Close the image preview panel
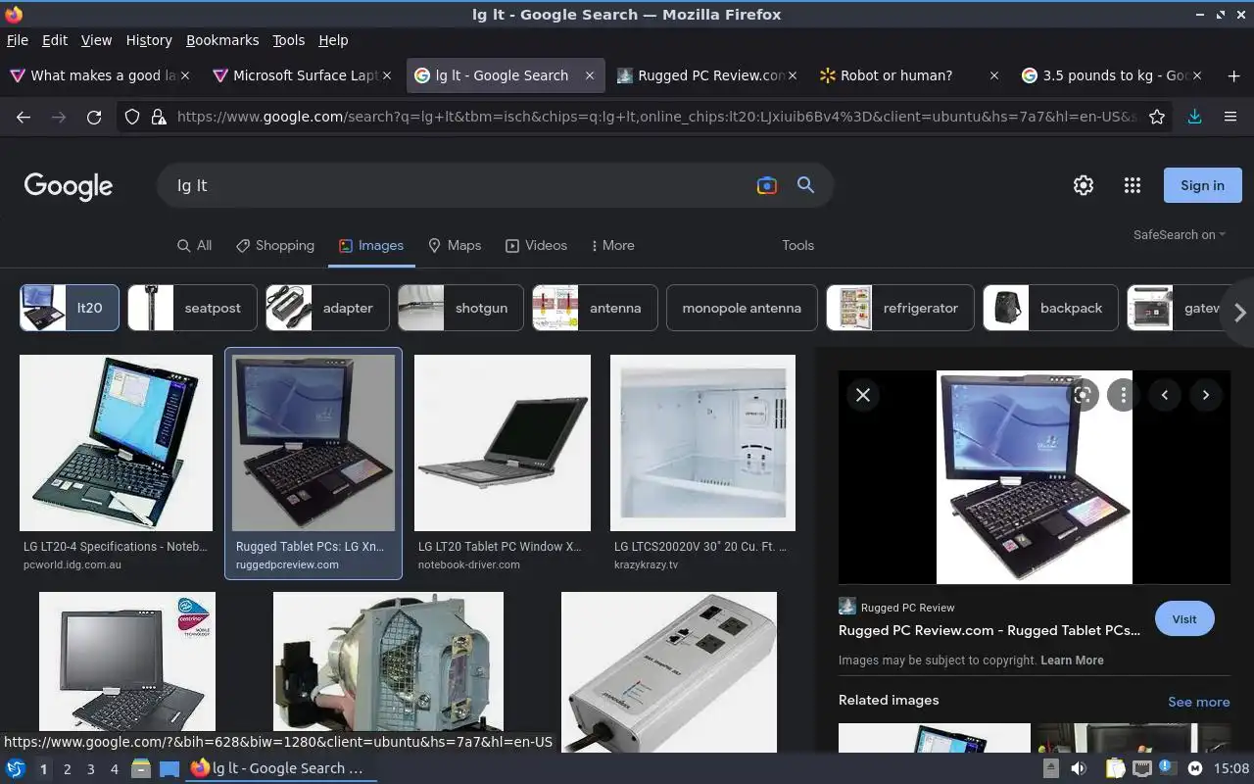The height and width of the screenshot is (784, 1254). pos(863,395)
